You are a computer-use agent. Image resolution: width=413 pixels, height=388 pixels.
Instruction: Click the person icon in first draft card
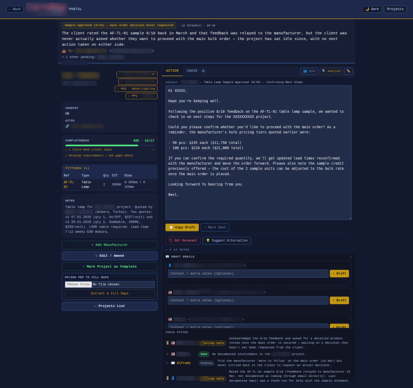click(170, 265)
